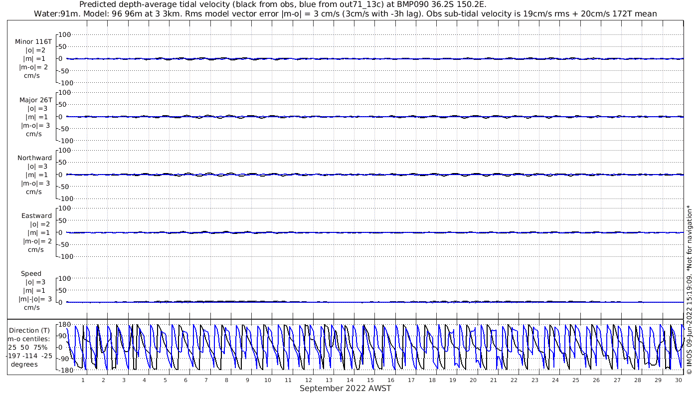Click day tick label '30' on time axis
This screenshot has height=399, width=698.
click(x=679, y=380)
